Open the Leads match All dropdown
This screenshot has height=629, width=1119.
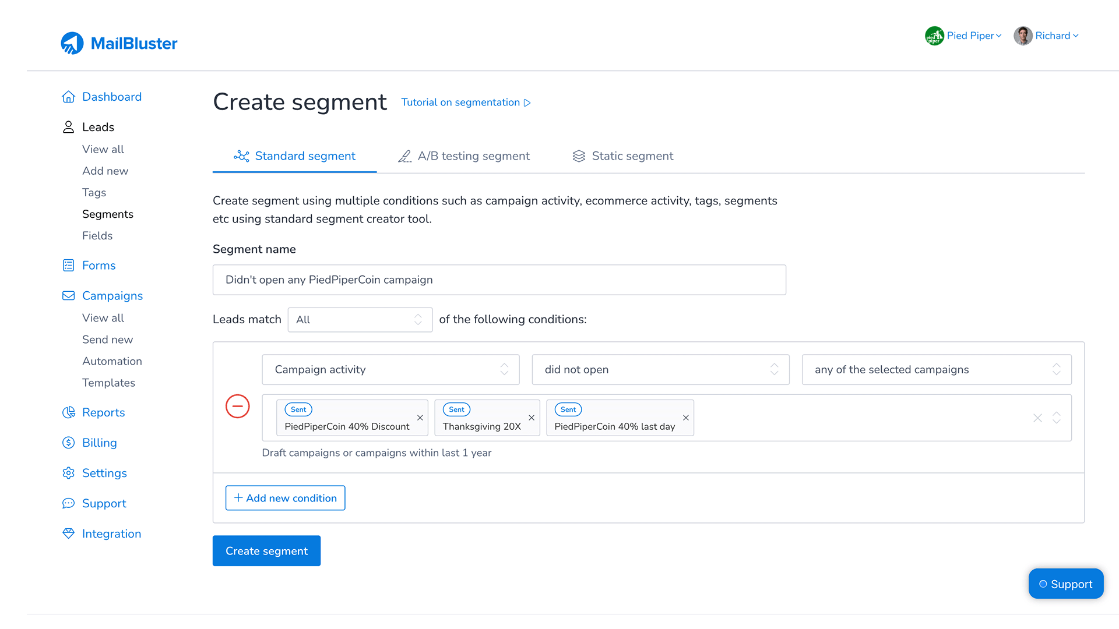pos(360,320)
